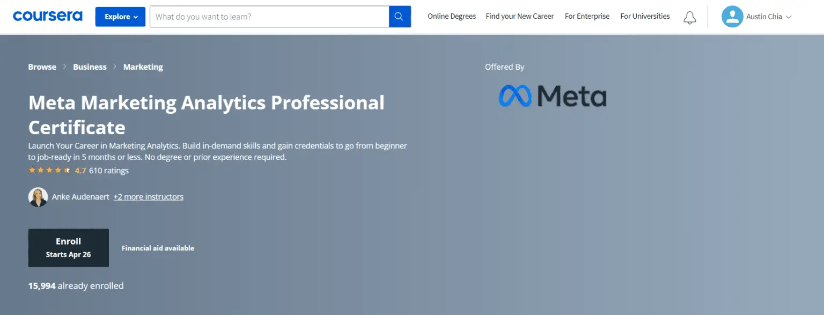This screenshot has width=824, height=315.
Task: Click the 4.7 ratings display
Action: tap(79, 170)
